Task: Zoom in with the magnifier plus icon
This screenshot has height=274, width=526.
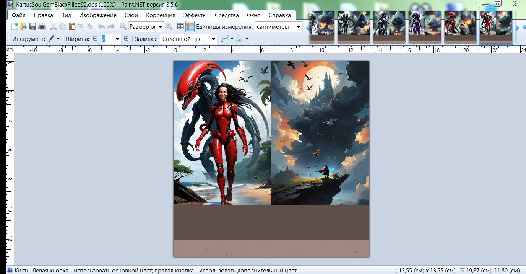Action: click(169, 26)
